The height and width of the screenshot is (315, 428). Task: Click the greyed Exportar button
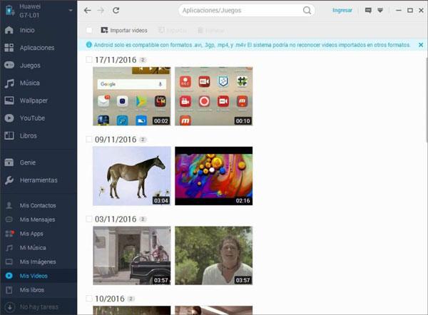(172, 30)
